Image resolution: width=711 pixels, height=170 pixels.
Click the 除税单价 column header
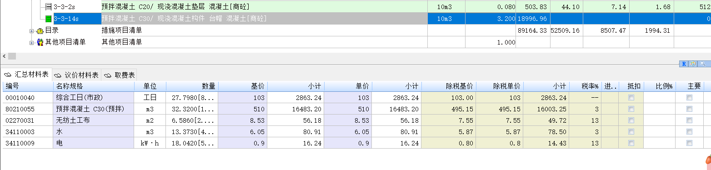click(500, 86)
